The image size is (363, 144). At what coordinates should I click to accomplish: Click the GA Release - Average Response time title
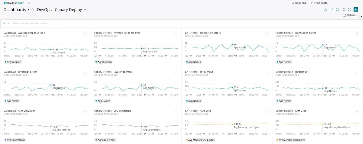(24, 33)
